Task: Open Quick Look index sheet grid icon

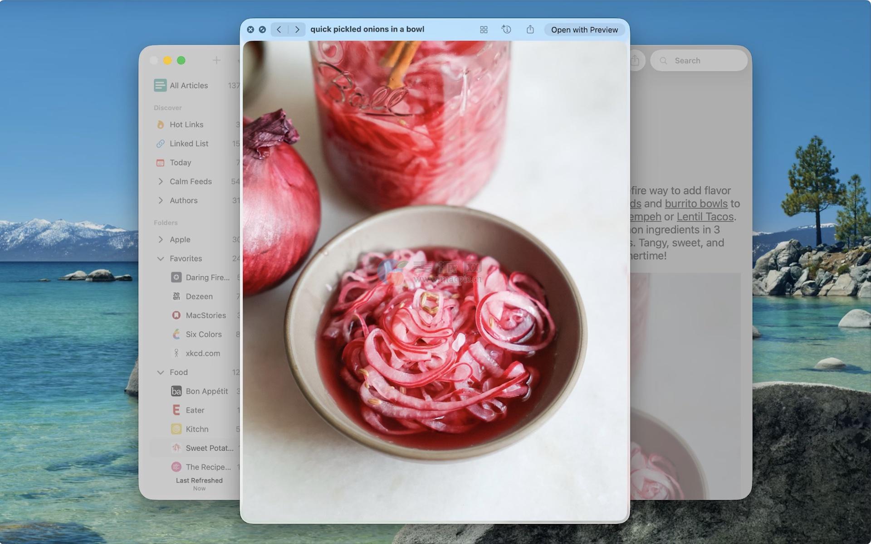Action: (484, 30)
